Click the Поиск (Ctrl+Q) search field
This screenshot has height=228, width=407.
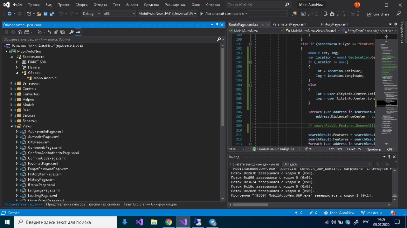(259, 5)
